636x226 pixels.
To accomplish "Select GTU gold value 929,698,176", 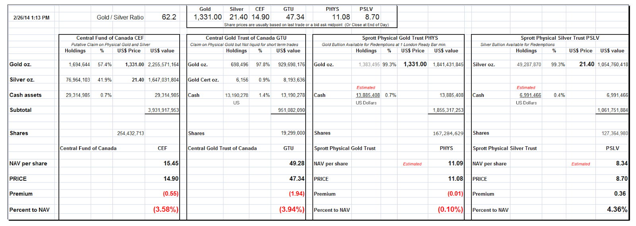I will coord(291,65).
